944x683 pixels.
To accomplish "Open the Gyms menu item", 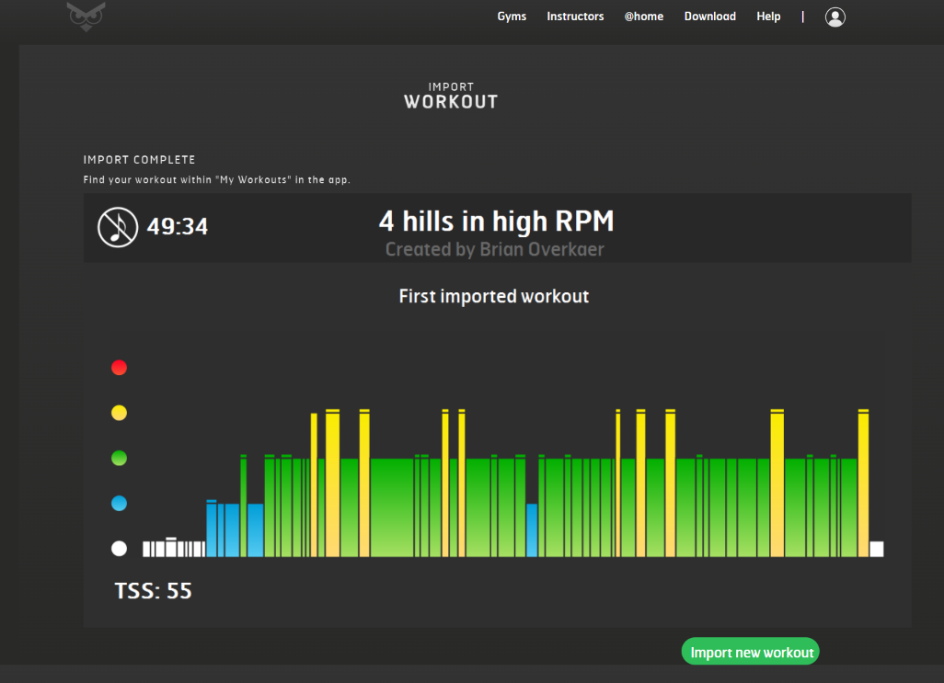I will point(512,17).
